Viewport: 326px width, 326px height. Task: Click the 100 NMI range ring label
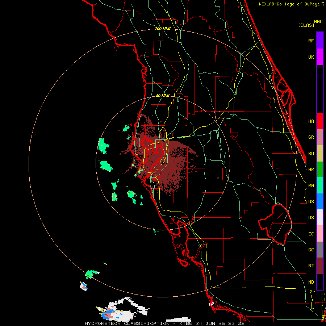click(x=163, y=29)
